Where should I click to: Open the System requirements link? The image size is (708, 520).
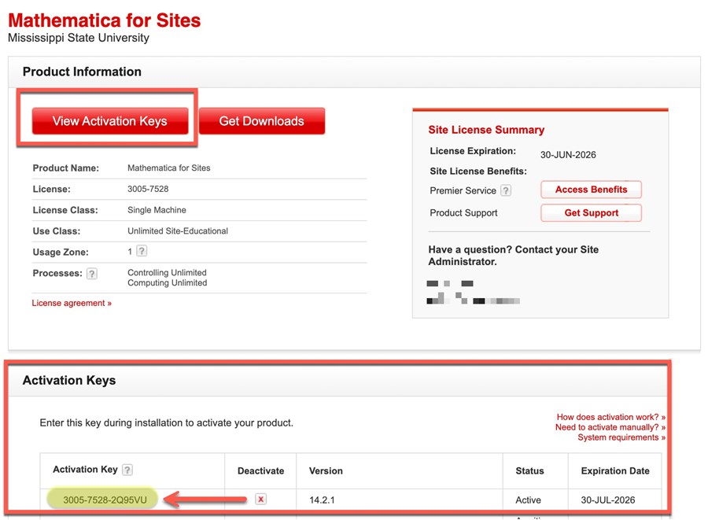pos(621,437)
